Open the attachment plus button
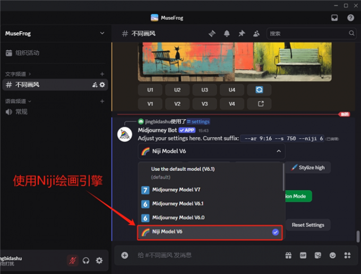The width and height of the screenshot is (361, 274). click(x=125, y=255)
